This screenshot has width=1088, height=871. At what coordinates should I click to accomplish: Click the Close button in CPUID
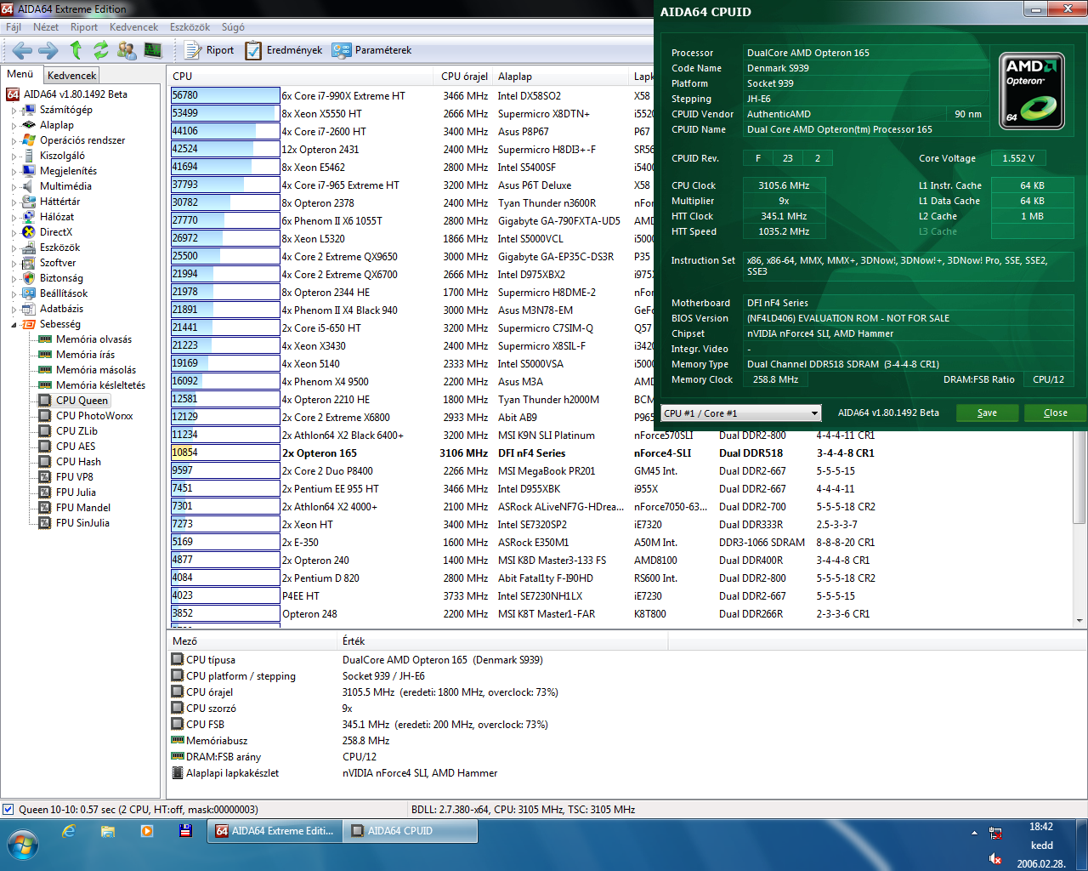[1055, 413]
